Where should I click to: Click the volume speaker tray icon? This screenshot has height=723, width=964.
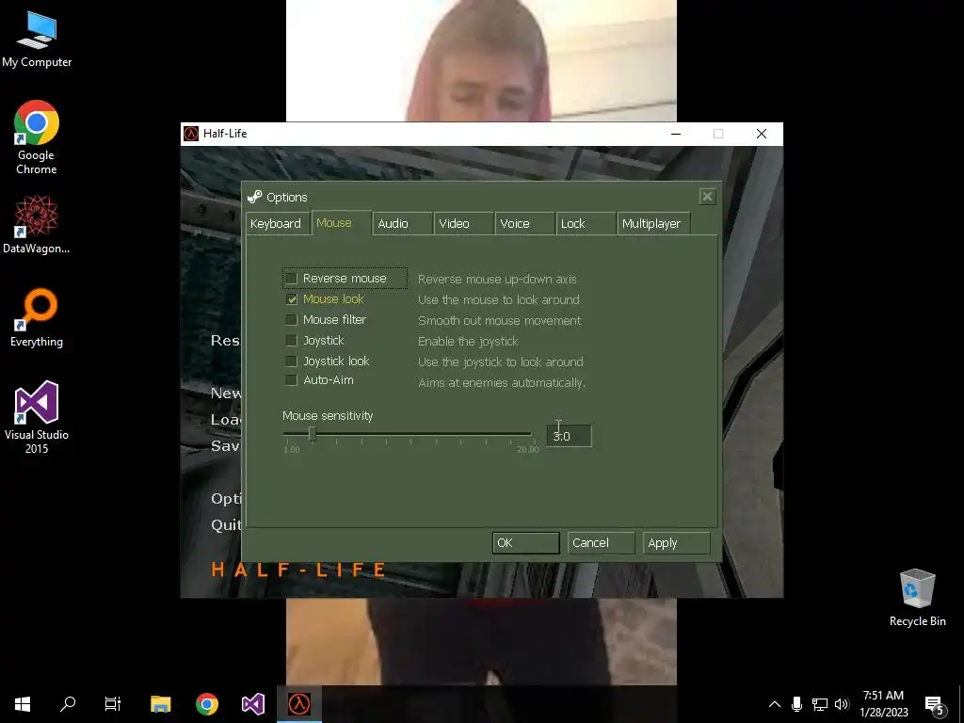tap(842, 704)
